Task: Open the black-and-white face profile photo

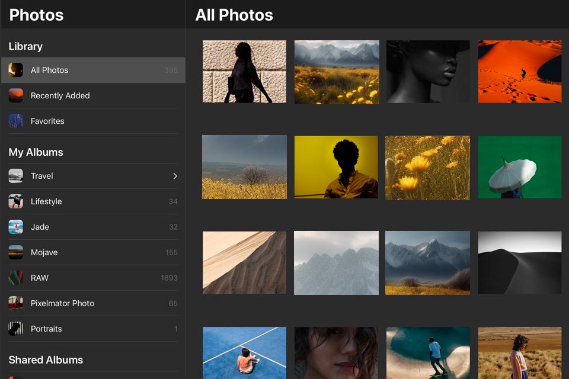Action: tap(428, 72)
